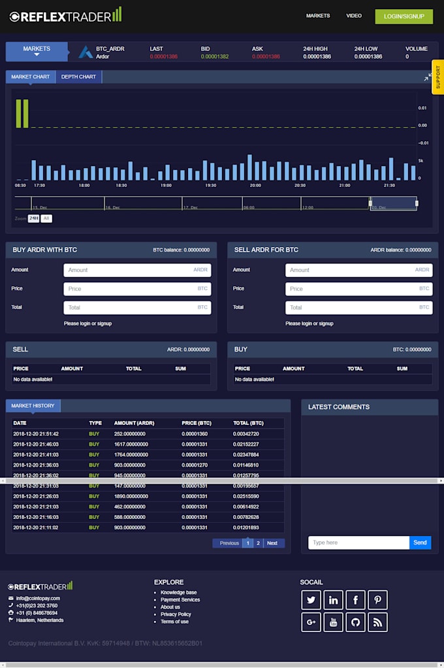Click 'Please login or signup' under buy form
The height and width of the screenshot is (668, 444).
coord(87,324)
